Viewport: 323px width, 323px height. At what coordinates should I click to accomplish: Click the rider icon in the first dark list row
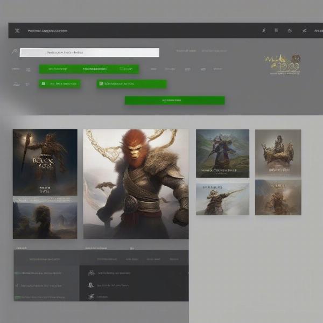(x=92, y=273)
